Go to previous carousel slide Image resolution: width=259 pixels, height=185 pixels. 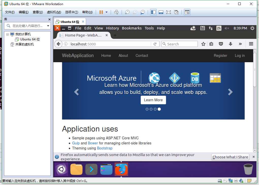point(76,92)
